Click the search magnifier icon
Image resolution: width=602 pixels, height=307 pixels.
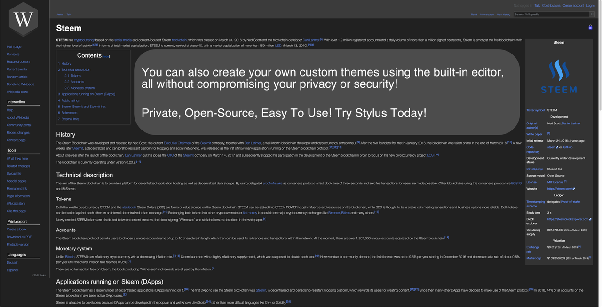[592, 15]
